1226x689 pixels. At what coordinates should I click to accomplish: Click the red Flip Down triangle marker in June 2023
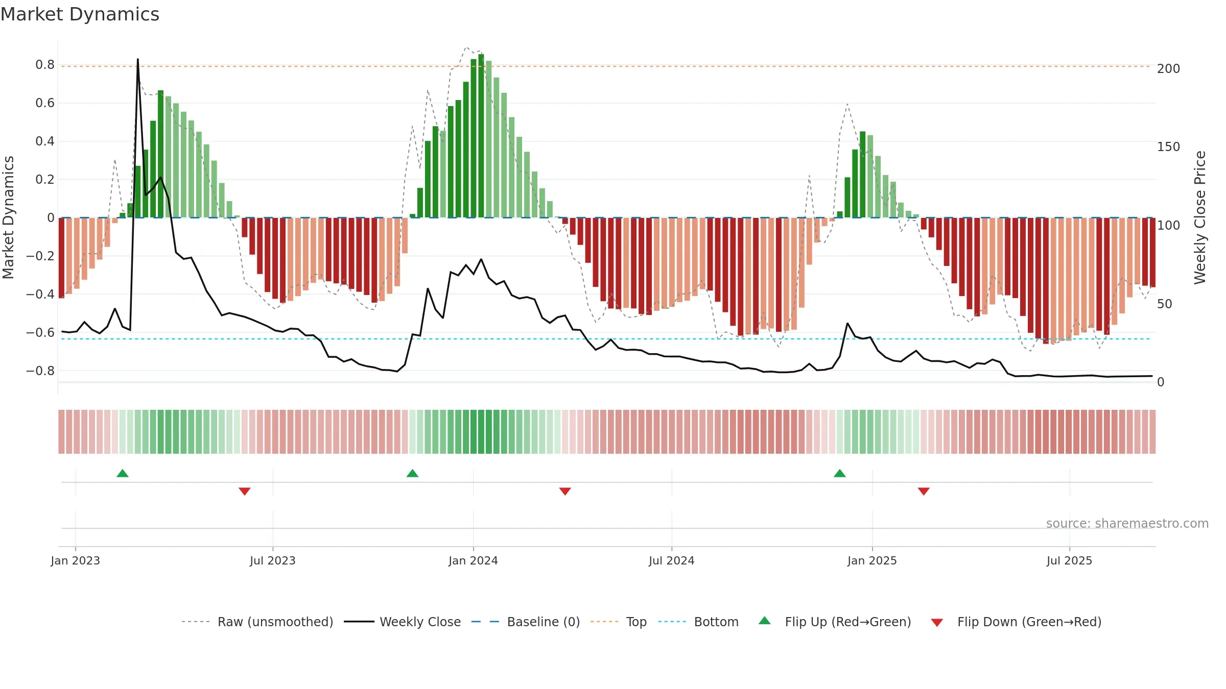point(245,491)
